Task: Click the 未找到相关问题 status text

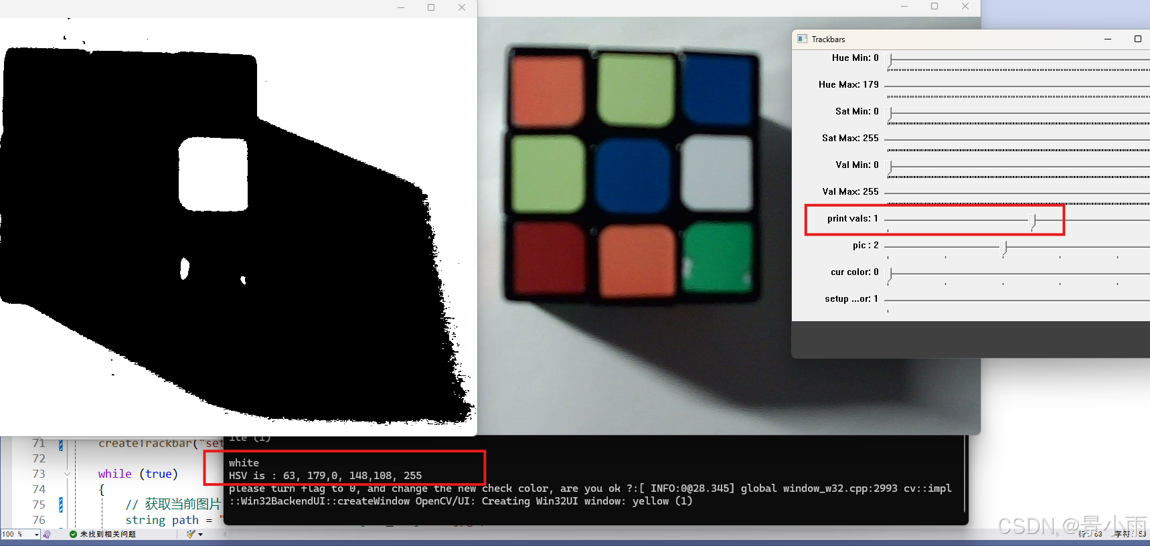Action: tap(108, 534)
